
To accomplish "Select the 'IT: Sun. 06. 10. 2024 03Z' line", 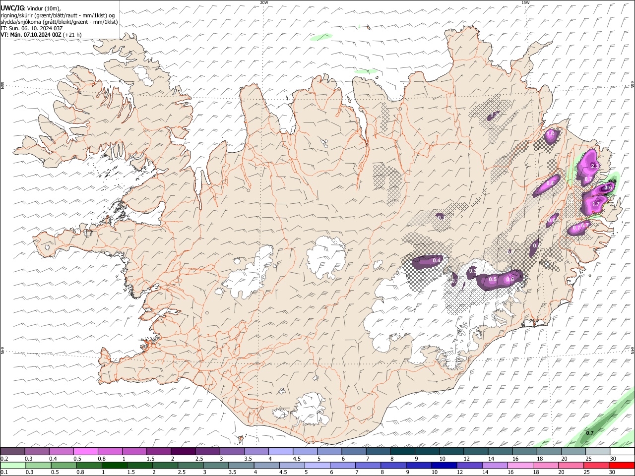I will point(32,28).
